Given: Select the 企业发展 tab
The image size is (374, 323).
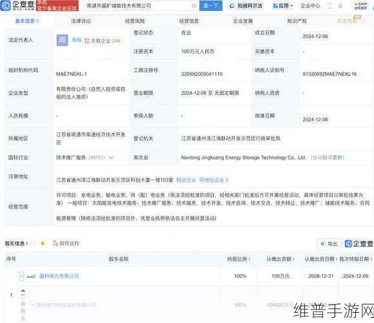Looking at the screenshot, I should (x=243, y=21).
